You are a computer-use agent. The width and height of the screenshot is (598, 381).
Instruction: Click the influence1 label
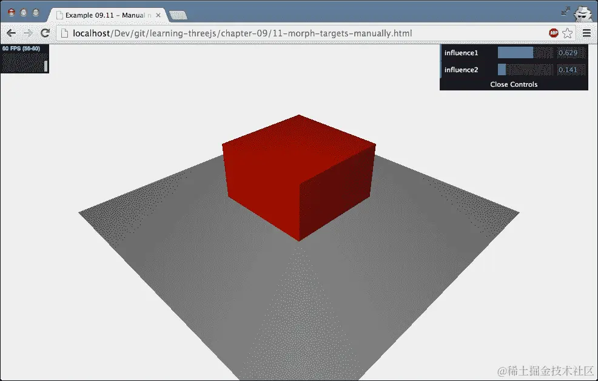pos(462,53)
